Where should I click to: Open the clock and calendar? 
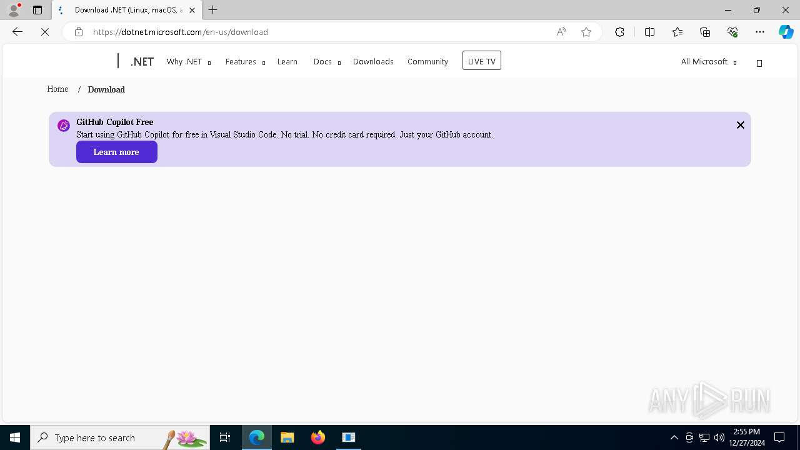click(x=746, y=437)
